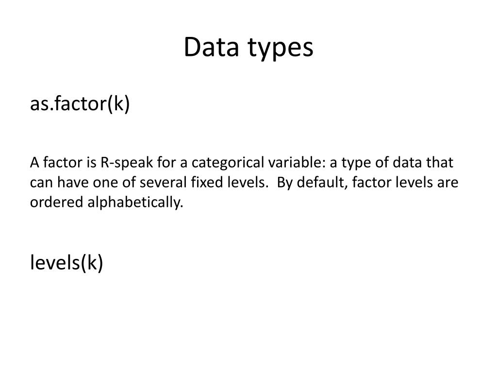497x373 pixels.
Task: Click the 'levels(k)' code line
Action: (x=66, y=263)
